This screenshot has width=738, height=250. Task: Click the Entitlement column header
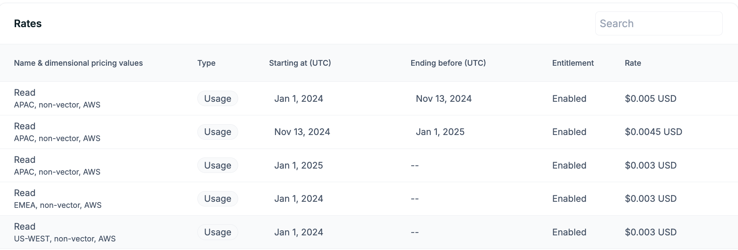(573, 63)
